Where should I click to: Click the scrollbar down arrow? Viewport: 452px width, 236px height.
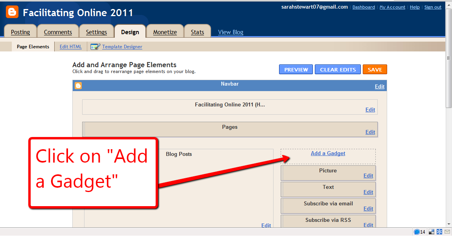pyautogui.click(x=448, y=224)
